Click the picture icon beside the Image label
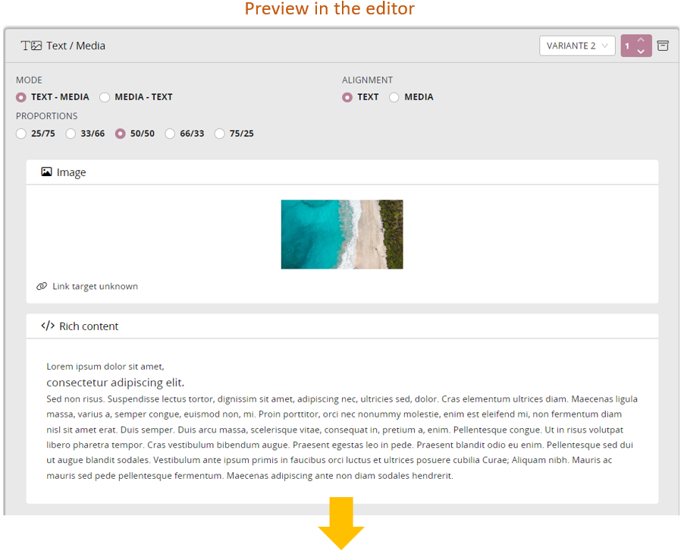Screen dimensions: 687x551 [46, 172]
